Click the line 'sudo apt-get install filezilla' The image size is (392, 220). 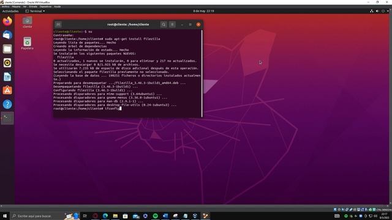(x=132, y=39)
